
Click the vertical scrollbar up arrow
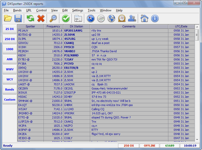coord(197,27)
